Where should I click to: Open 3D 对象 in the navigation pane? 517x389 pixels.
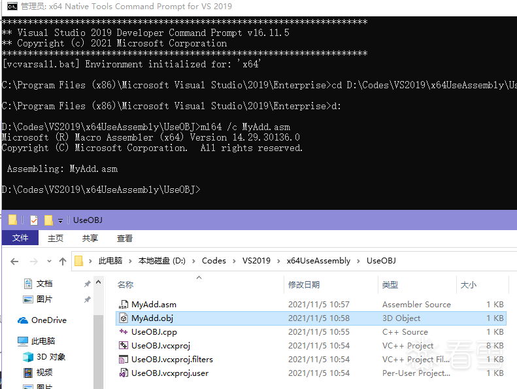[51, 357]
